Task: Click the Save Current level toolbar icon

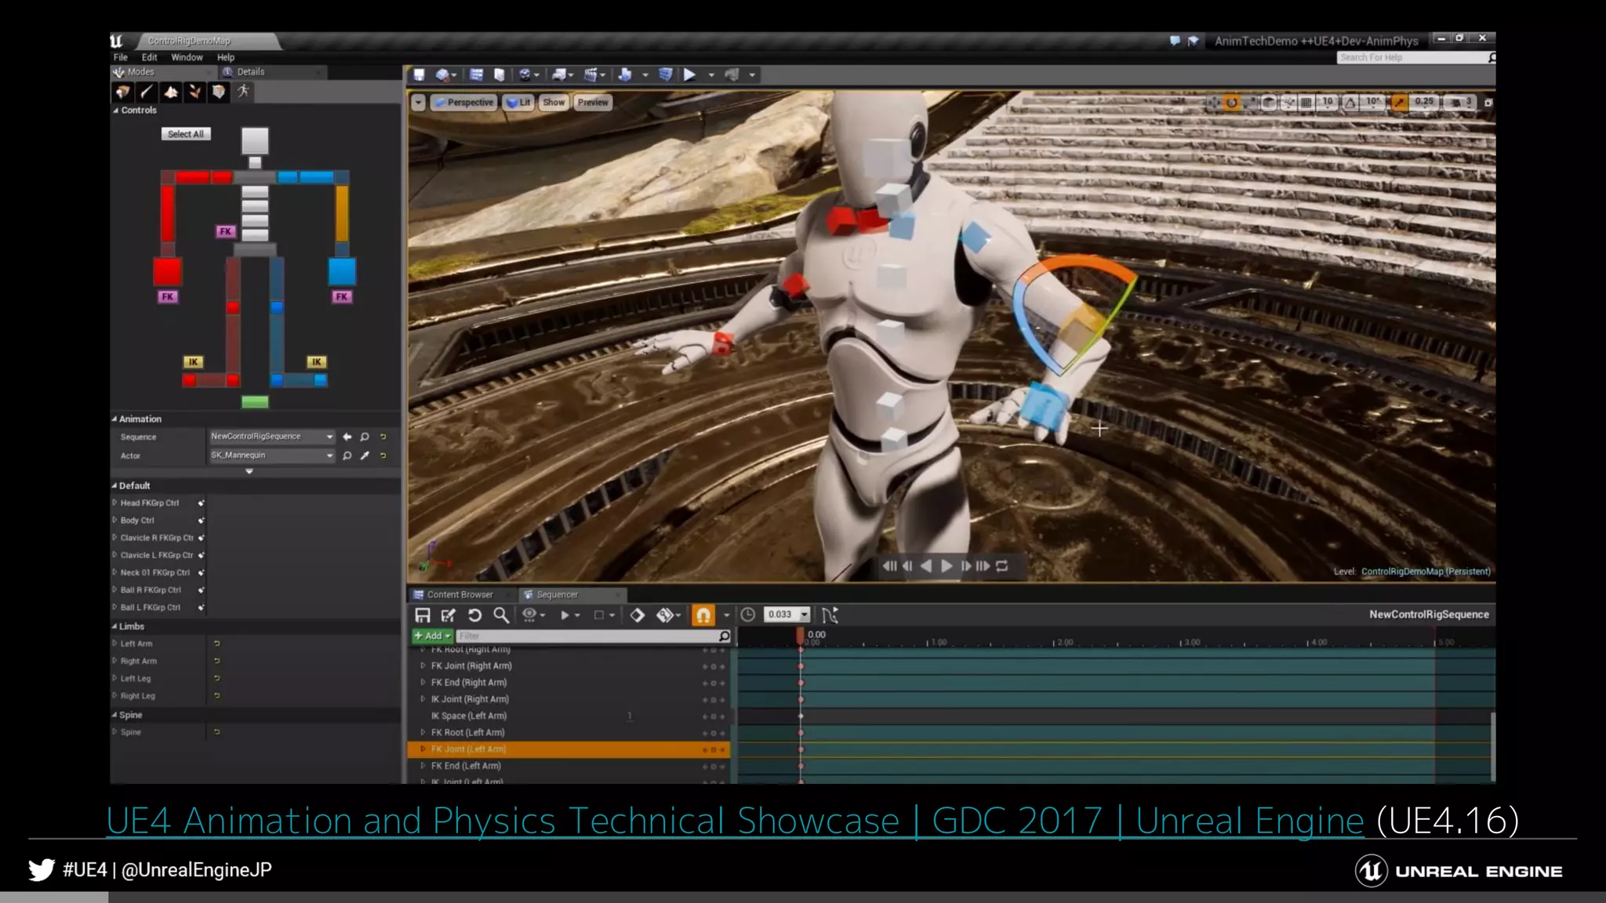Action: point(419,74)
